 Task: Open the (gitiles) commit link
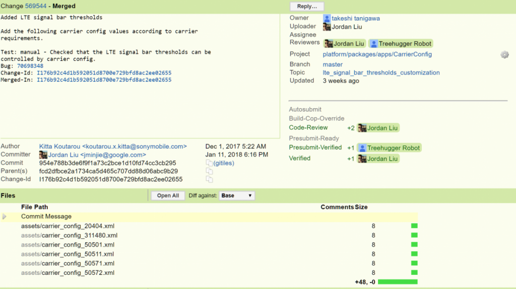point(224,163)
